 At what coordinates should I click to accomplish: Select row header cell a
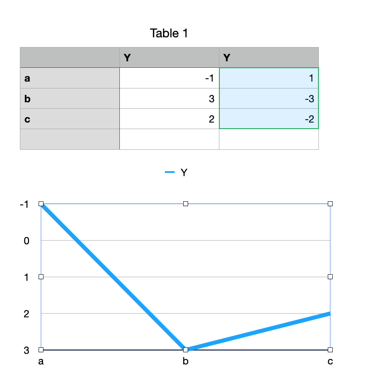tap(70, 78)
